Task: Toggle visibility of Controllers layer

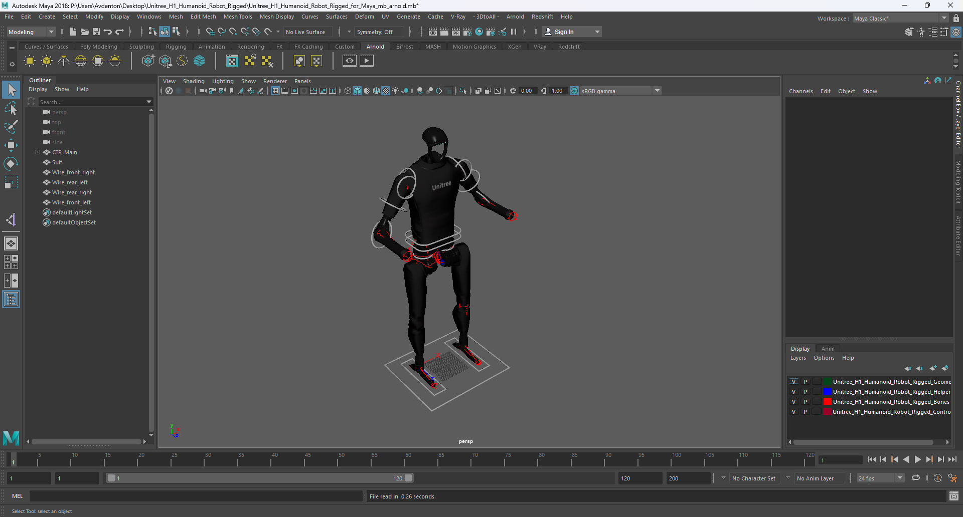Action: pyautogui.click(x=793, y=412)
